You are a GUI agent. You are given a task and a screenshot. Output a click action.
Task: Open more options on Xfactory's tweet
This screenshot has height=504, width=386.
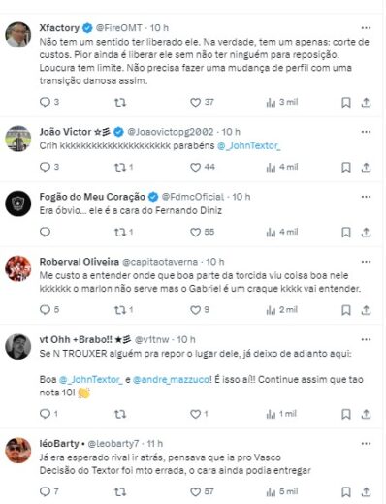coord(366,28)
